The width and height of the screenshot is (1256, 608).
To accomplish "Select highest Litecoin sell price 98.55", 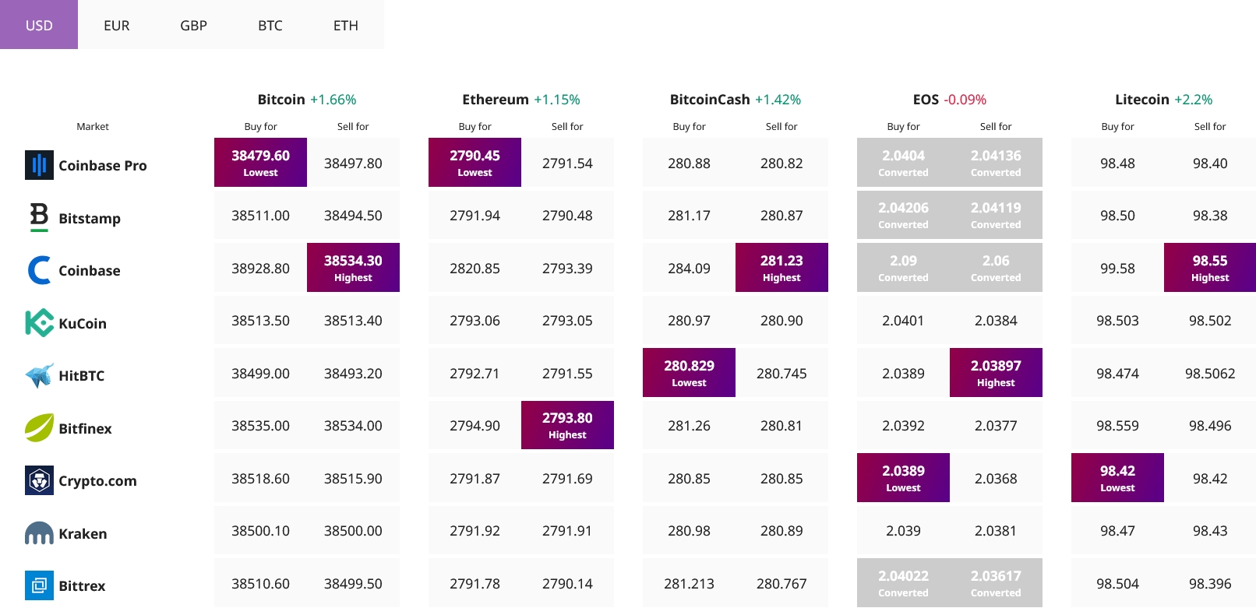I will coord(1210,268).
